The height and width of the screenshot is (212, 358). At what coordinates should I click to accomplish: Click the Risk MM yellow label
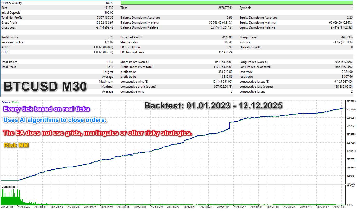16,145
